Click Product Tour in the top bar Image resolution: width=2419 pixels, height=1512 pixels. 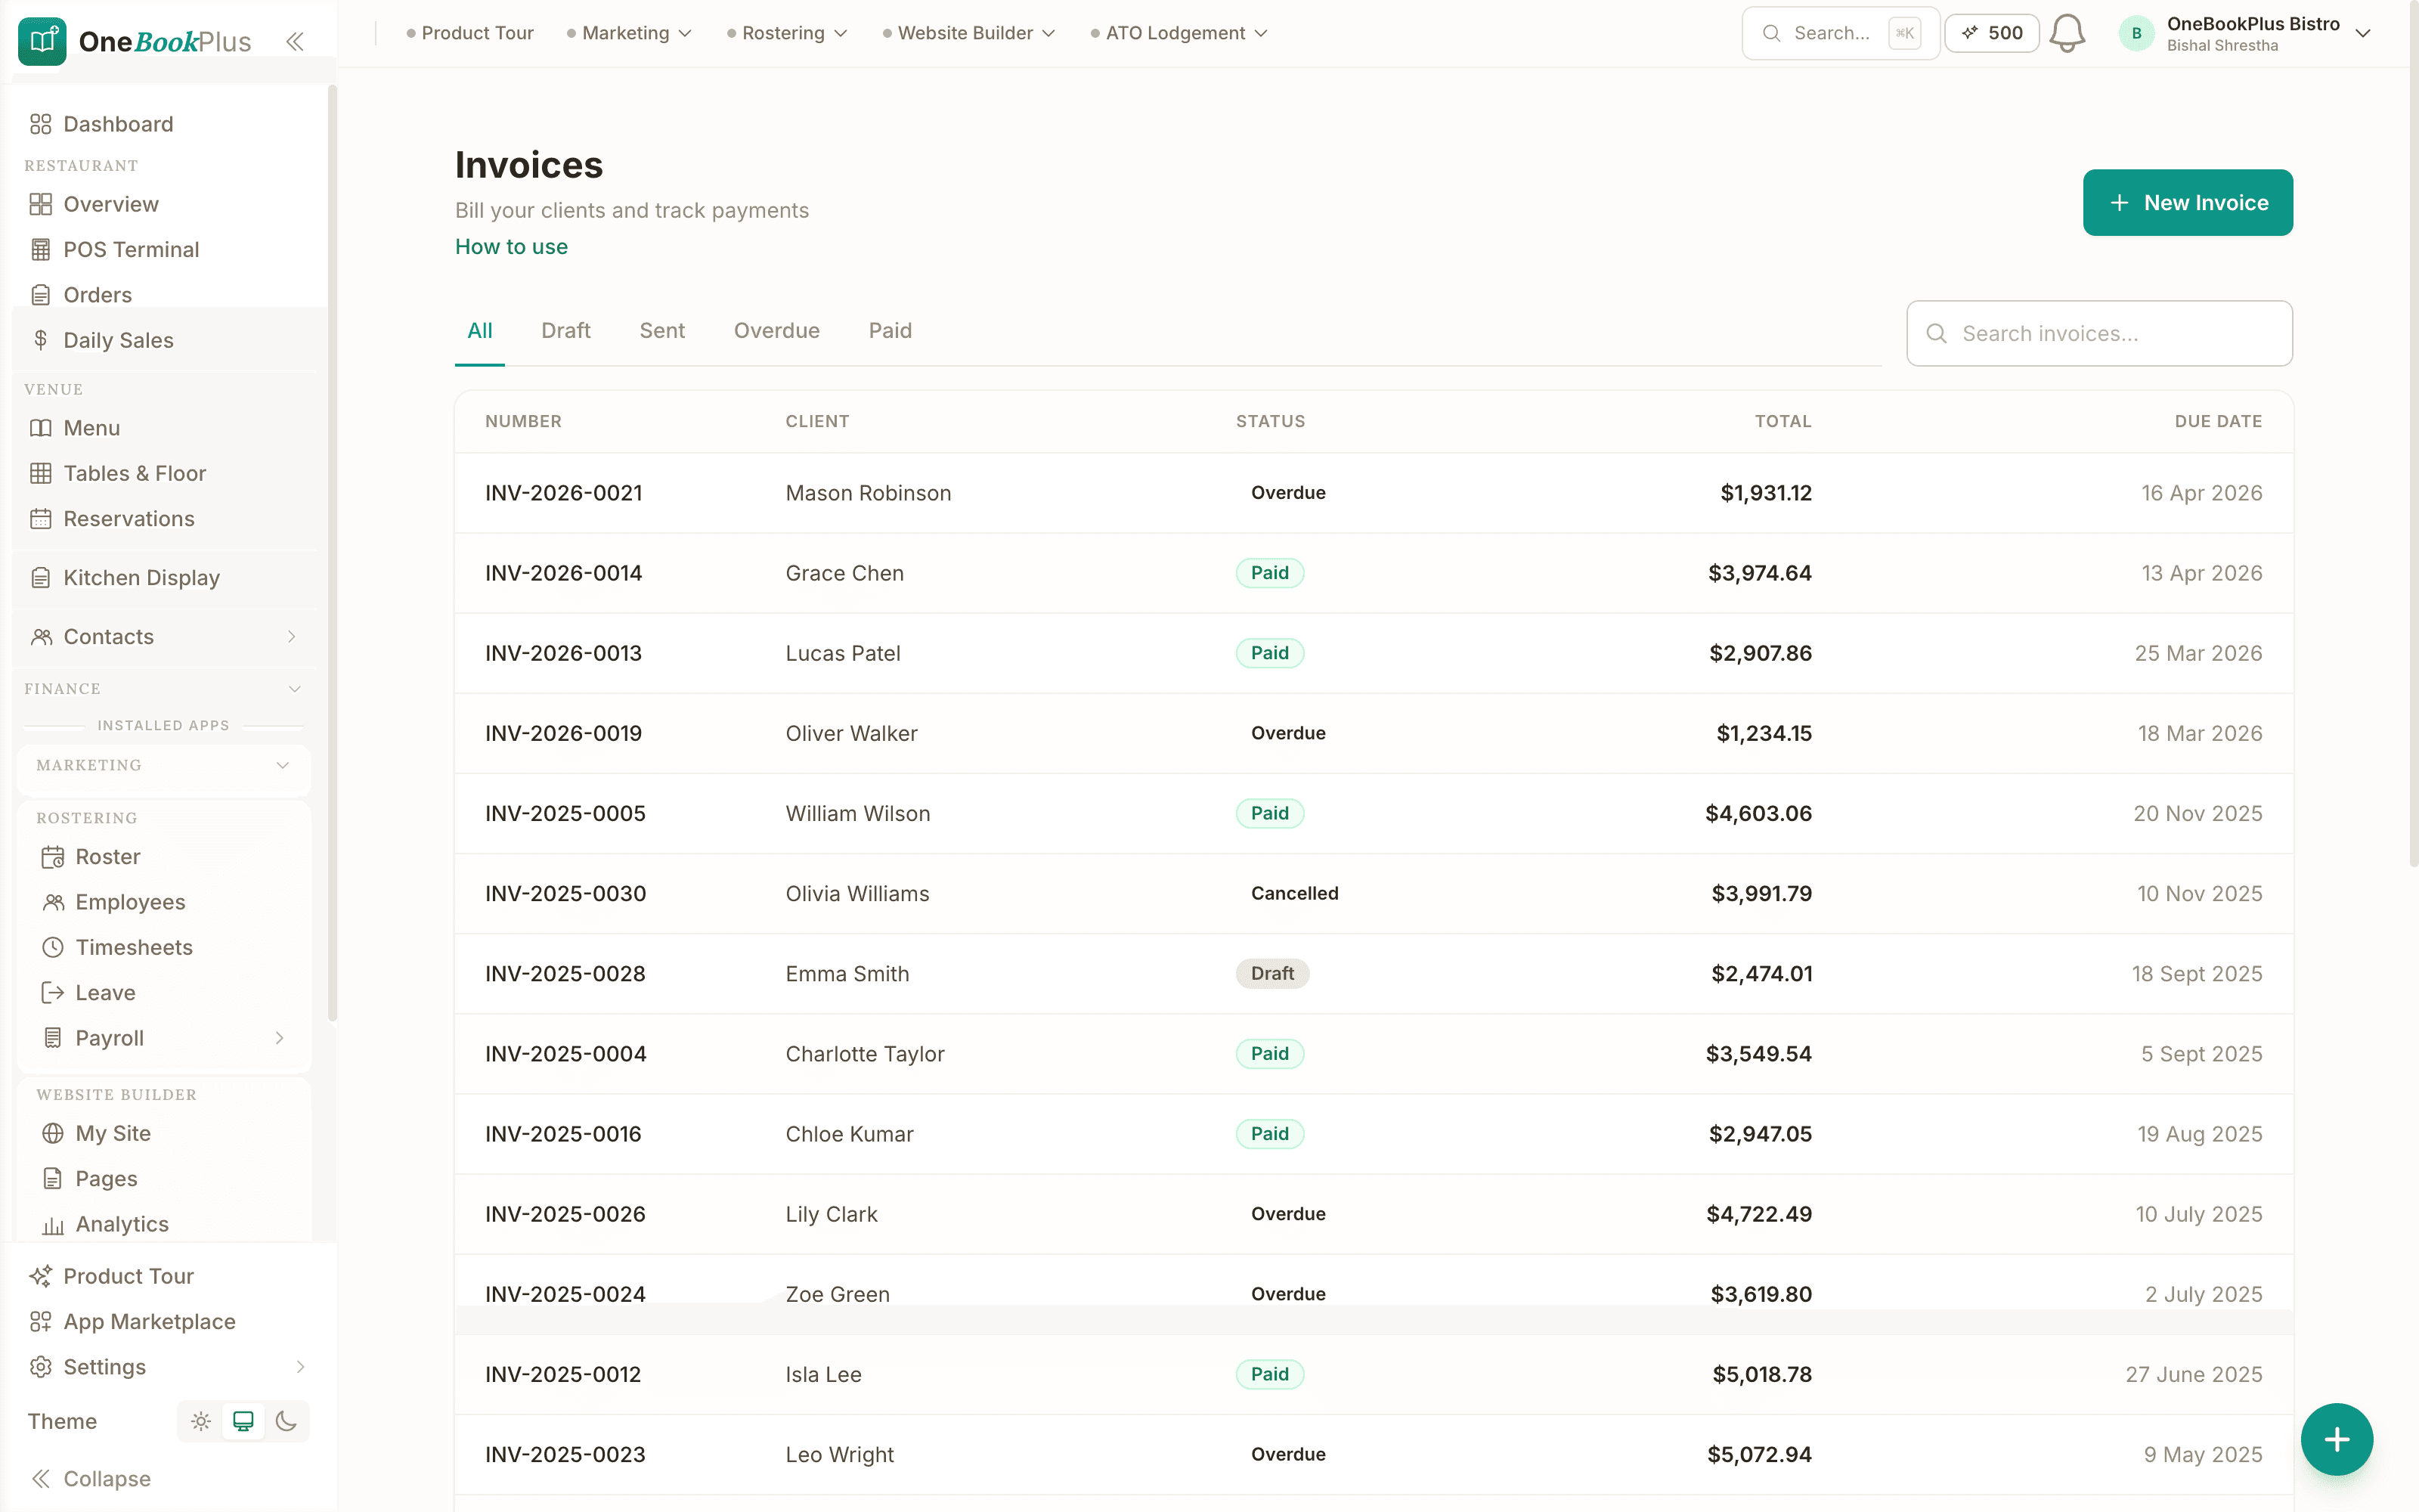coord(469,33)
